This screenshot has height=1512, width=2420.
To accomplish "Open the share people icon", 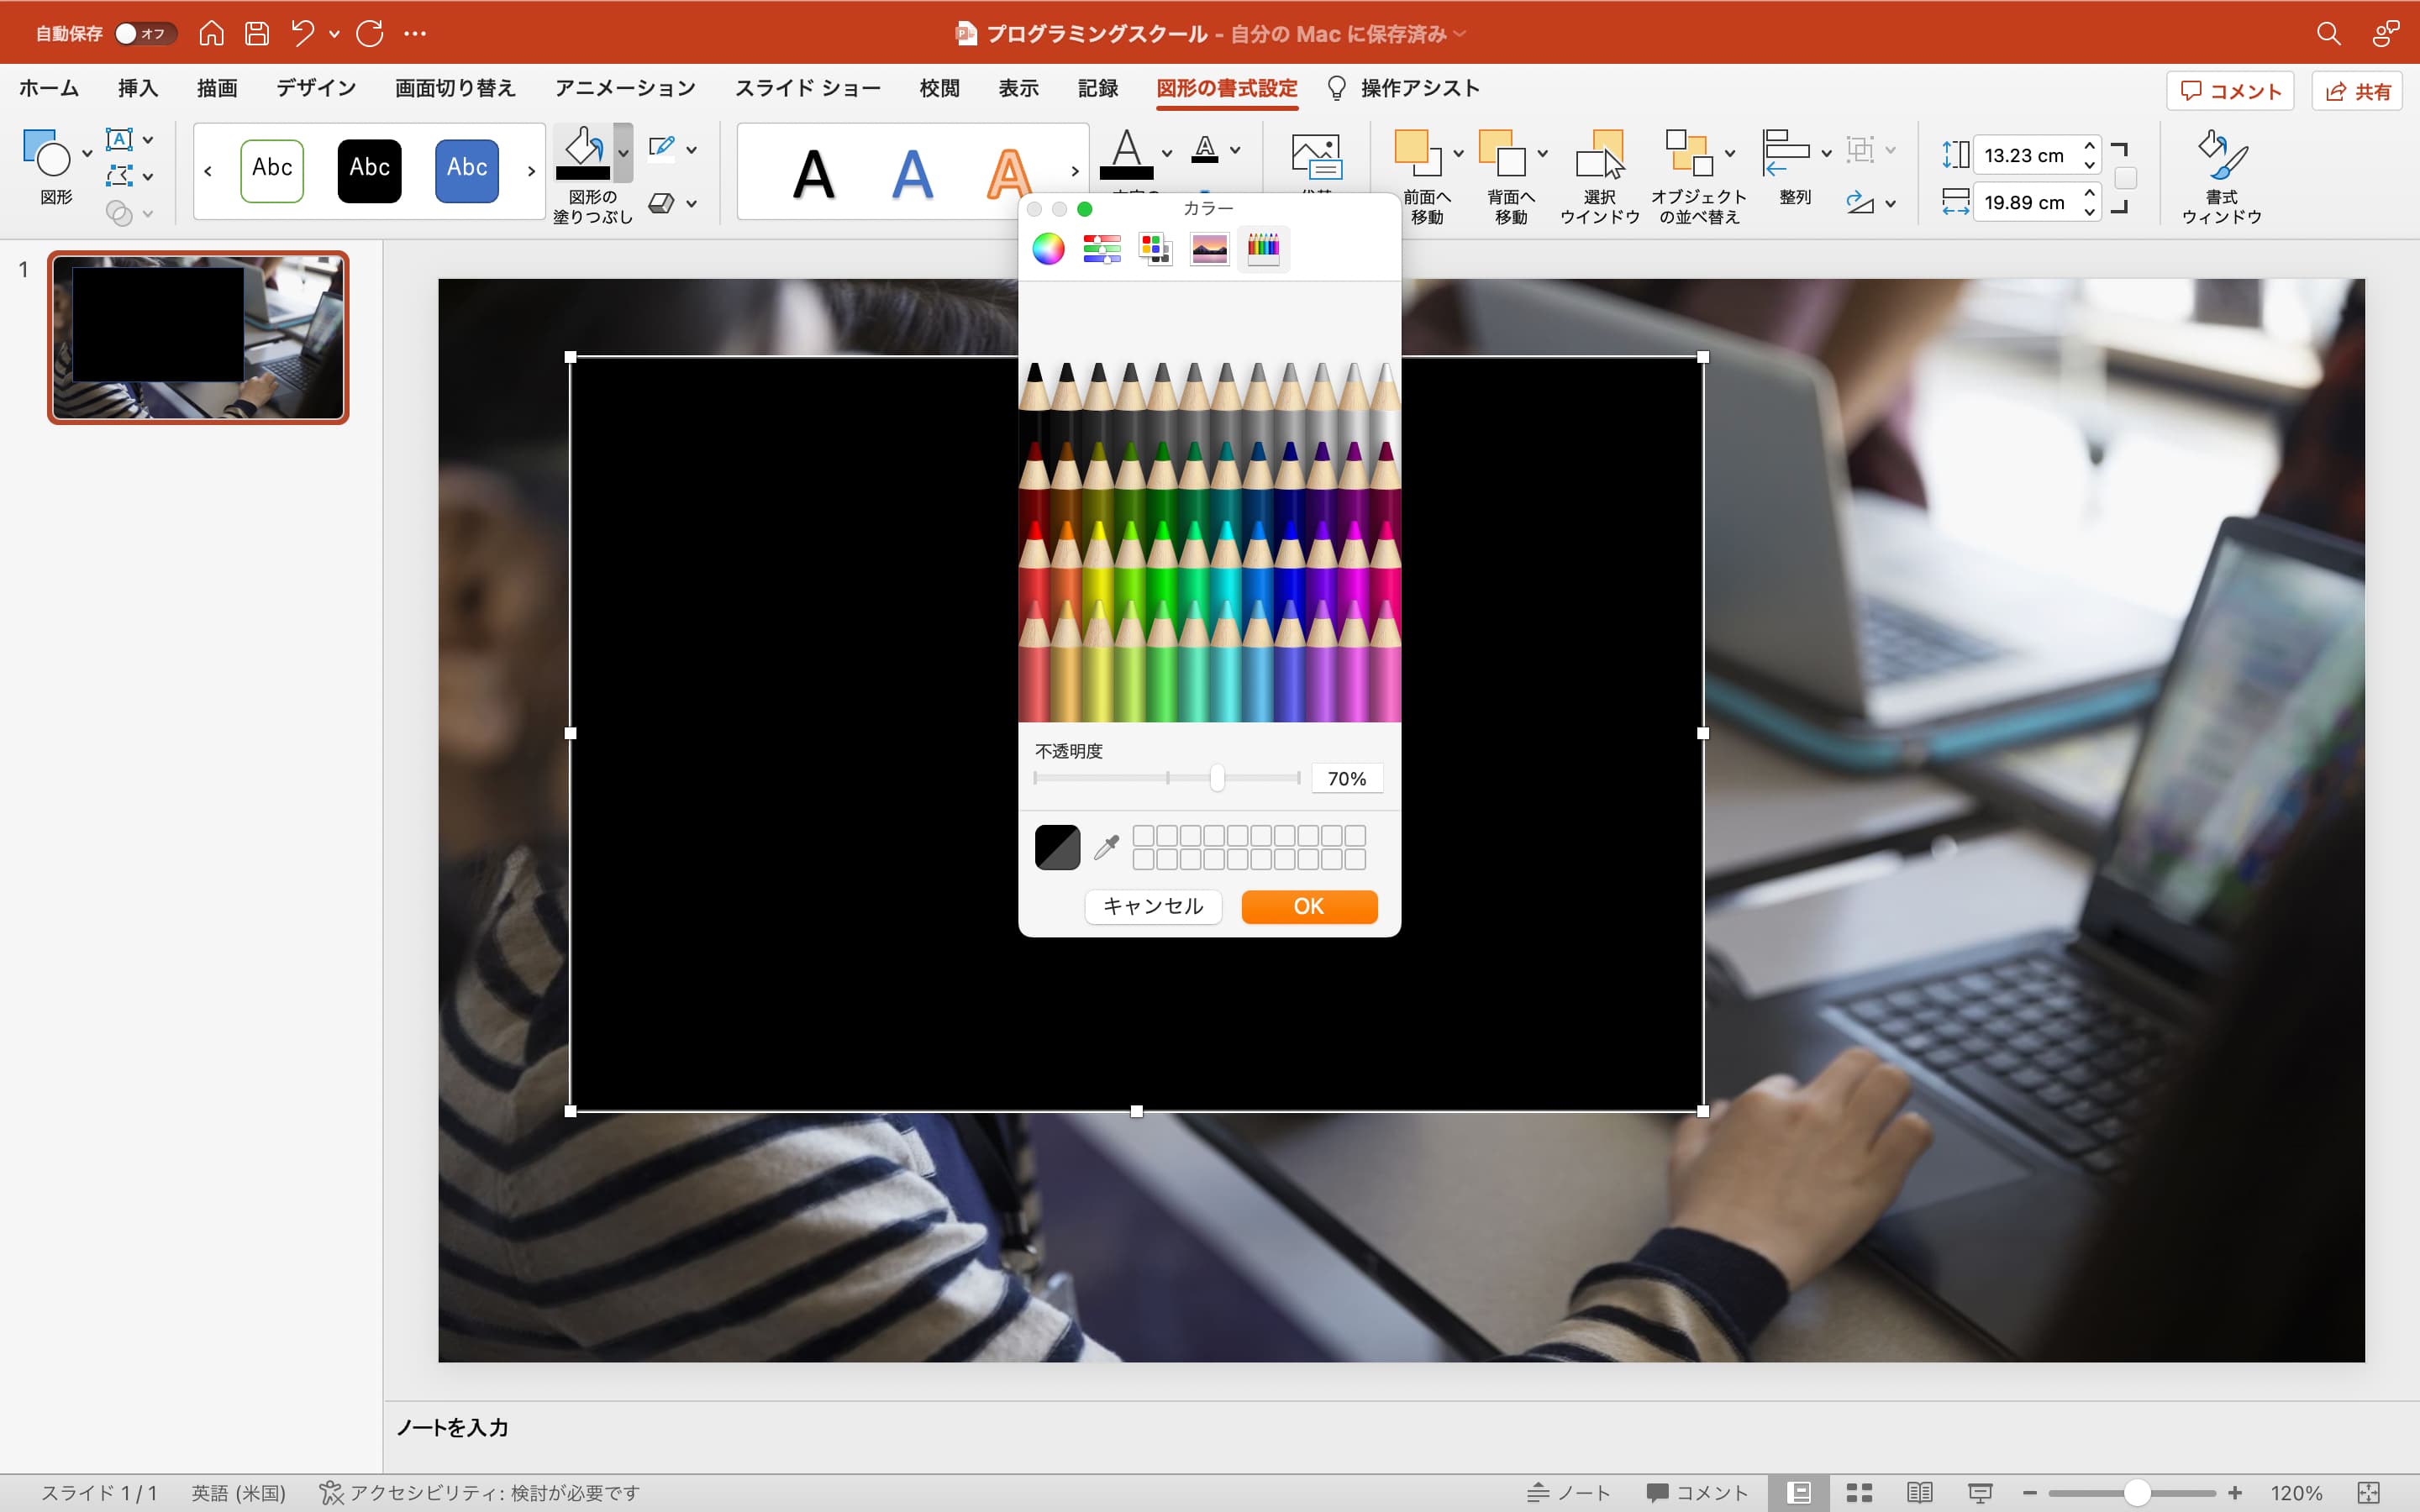I will click(x=2386, y=33).
